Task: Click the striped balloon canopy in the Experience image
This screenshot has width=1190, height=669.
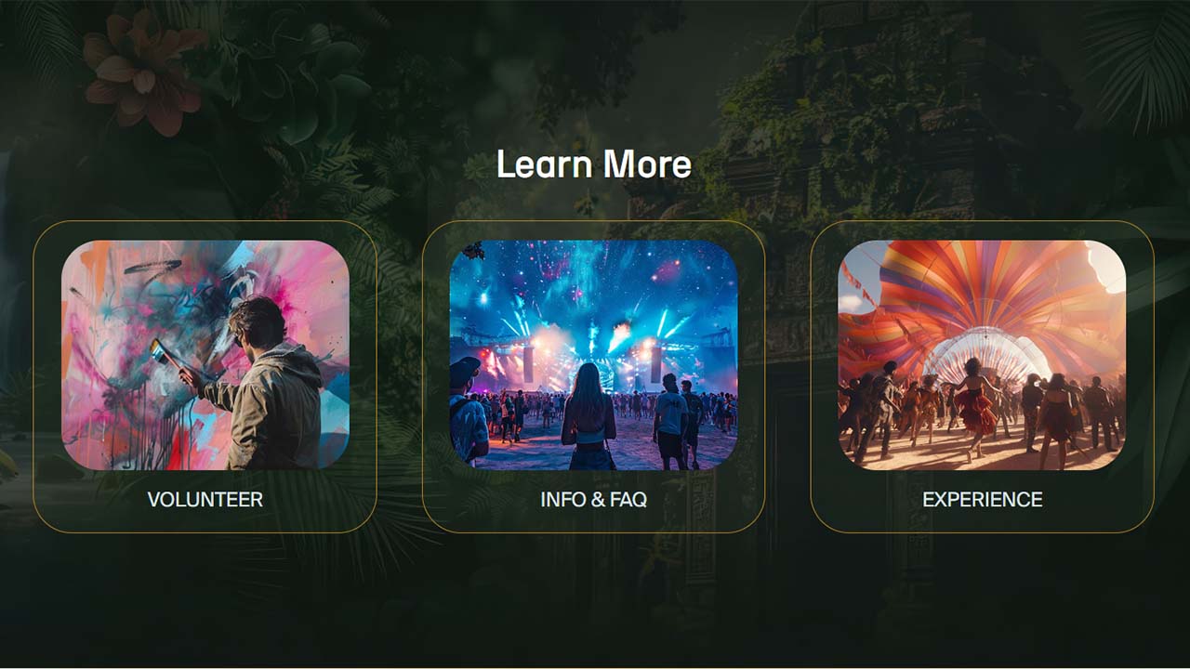Action: point(985,288)
